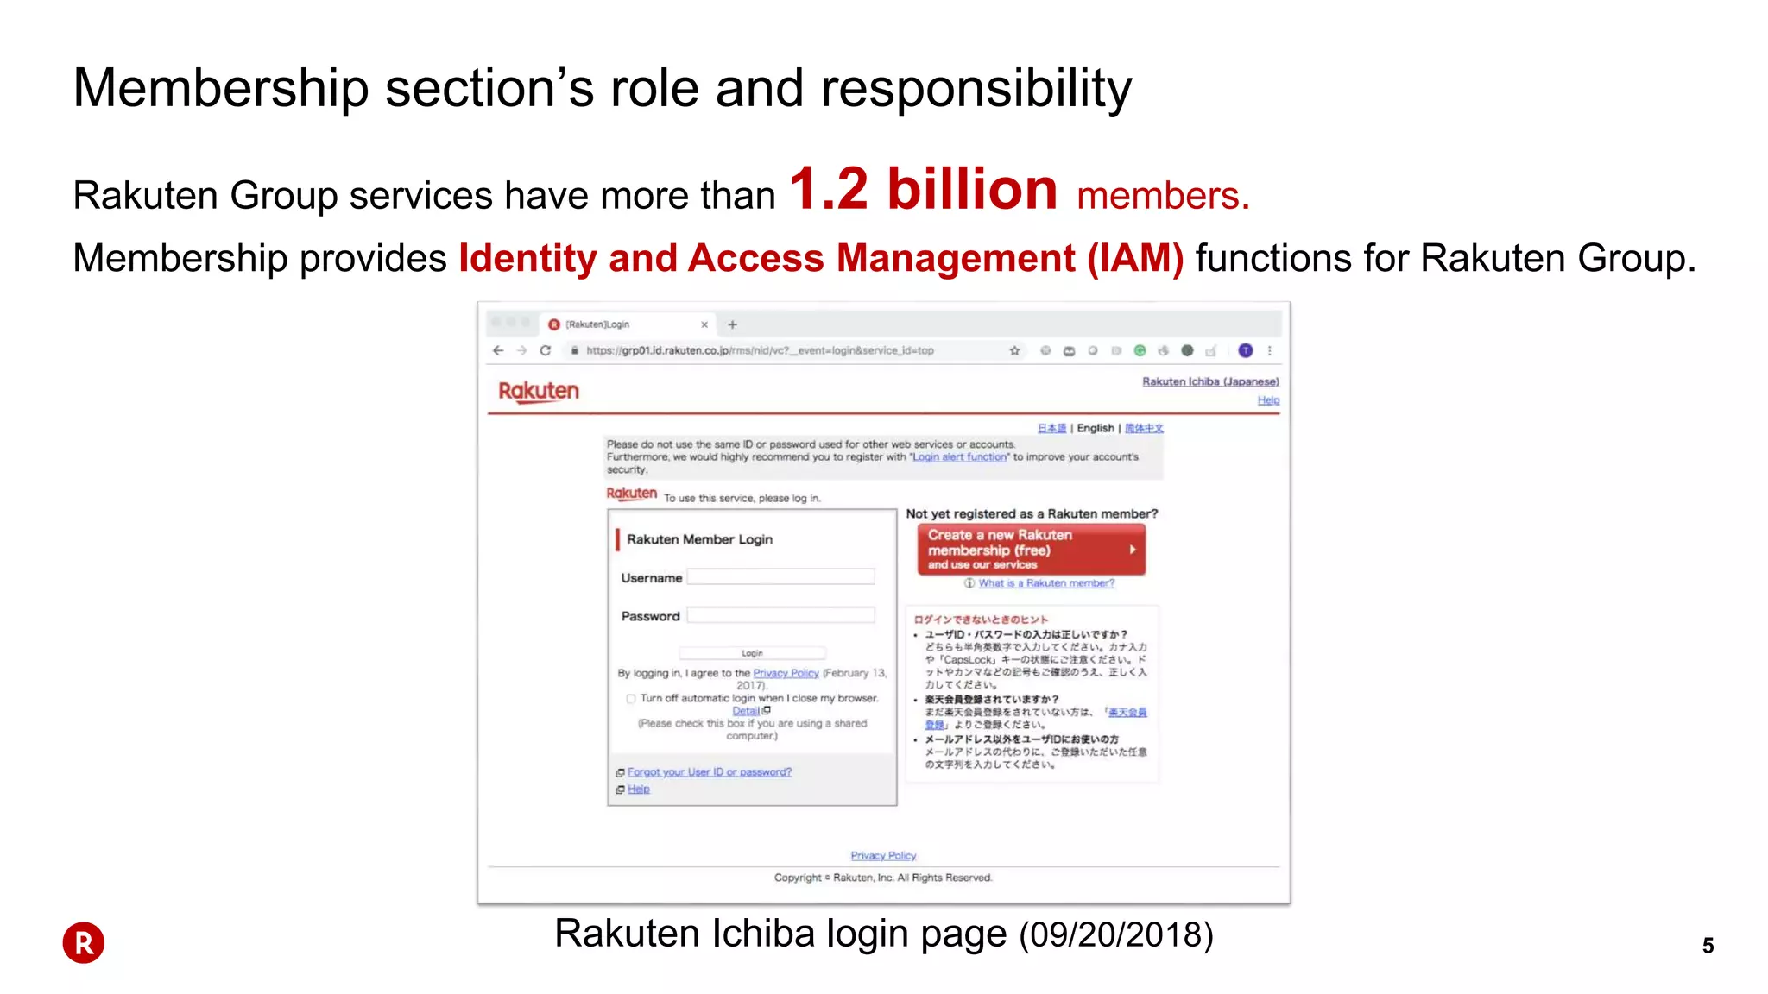Click the slide page number 5
The height and width of the screenshot is (994, 1768).
(1708, 946)
